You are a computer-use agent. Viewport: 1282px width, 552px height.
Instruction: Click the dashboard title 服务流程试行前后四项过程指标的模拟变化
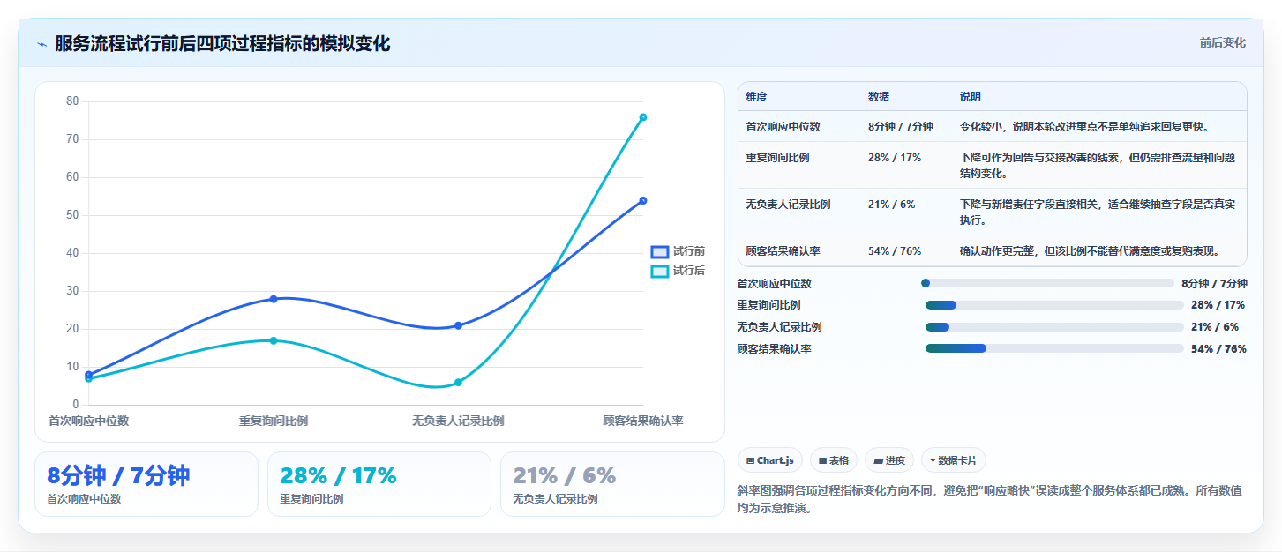tap(222, 44)
